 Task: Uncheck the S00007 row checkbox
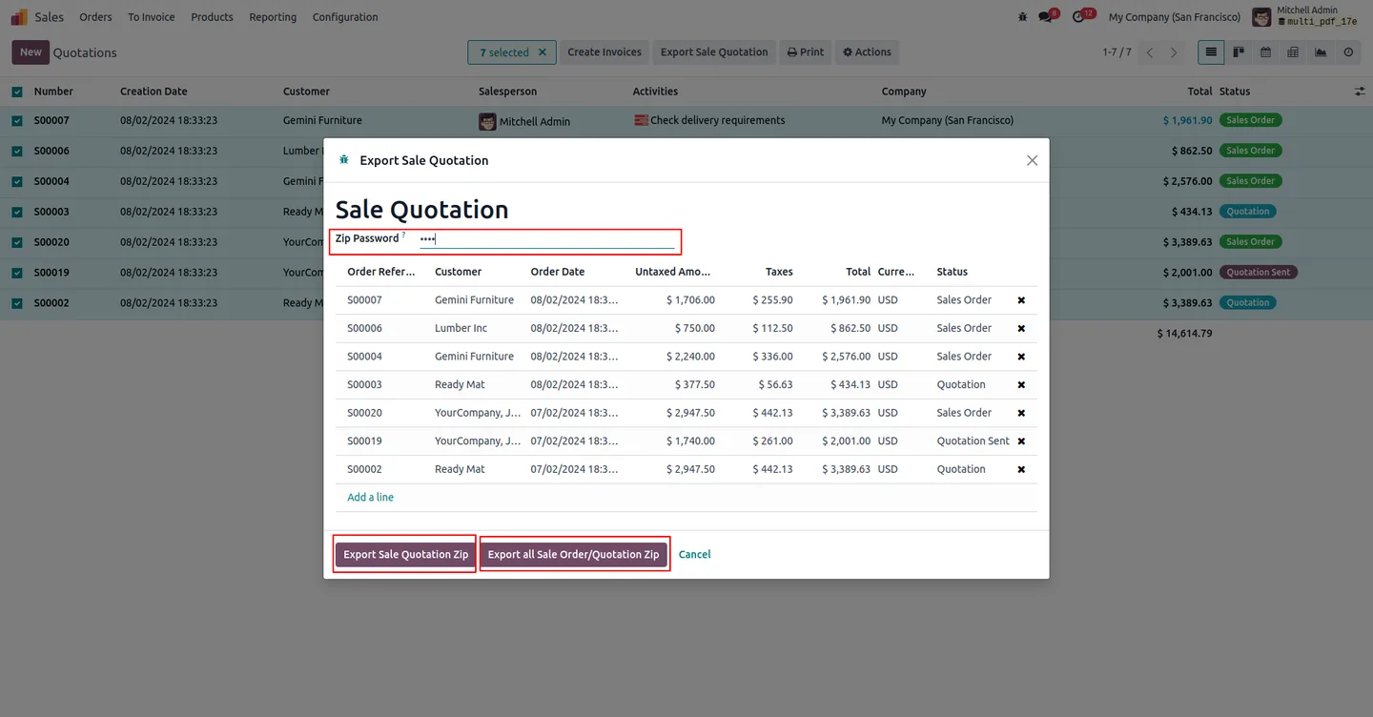17,121
